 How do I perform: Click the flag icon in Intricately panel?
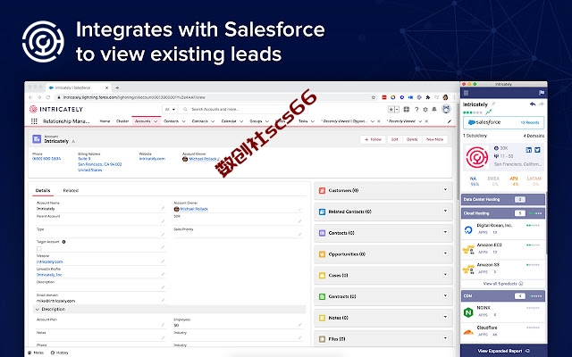(x=542, y=93)
